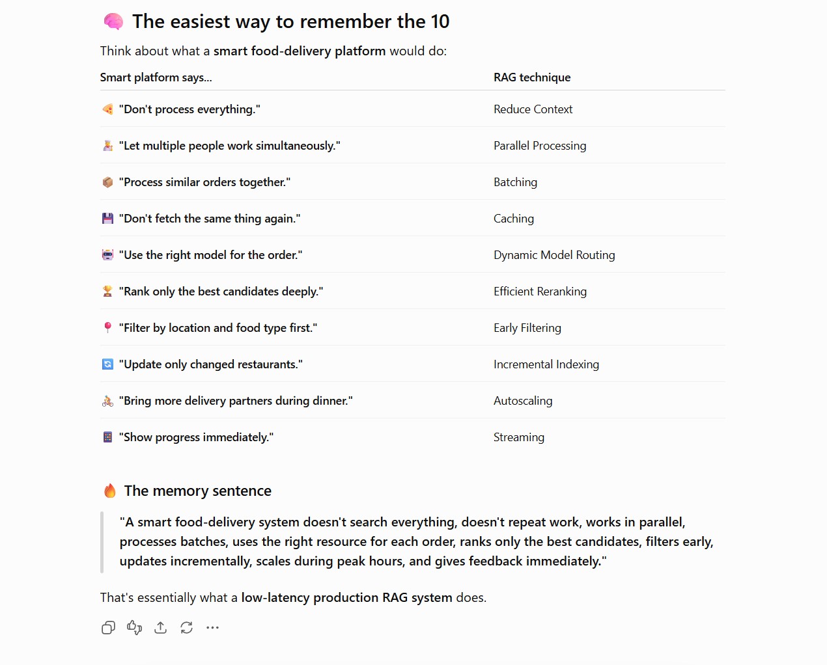The width and height of the screenshot is (827, 665).
Task: Click the share/export upload icon
Action: [x=161, y=628]
